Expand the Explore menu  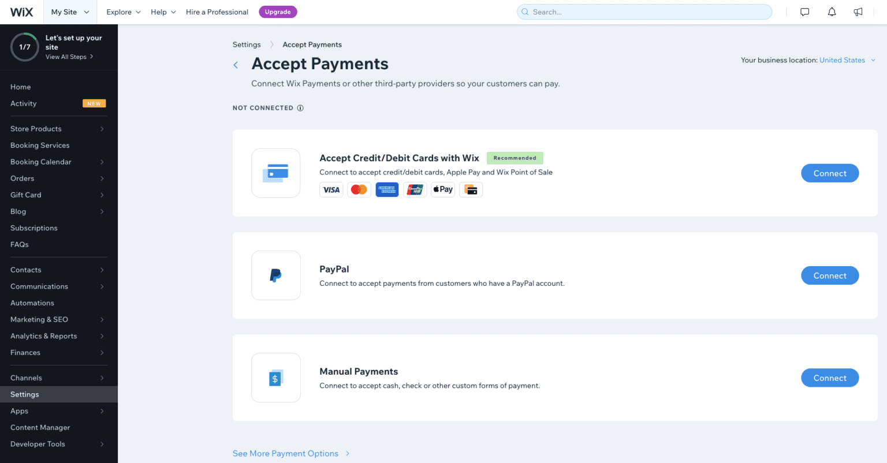point(124,12)
